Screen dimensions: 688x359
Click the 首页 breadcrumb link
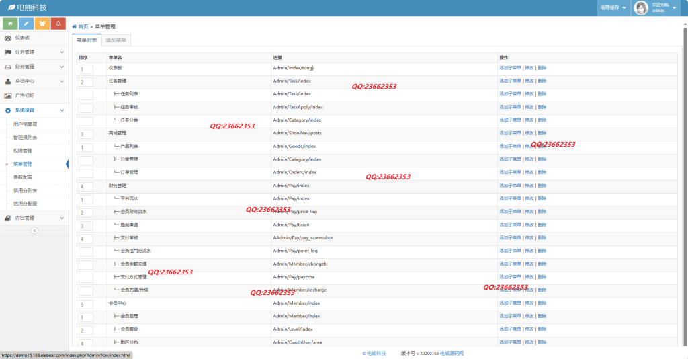83,26
